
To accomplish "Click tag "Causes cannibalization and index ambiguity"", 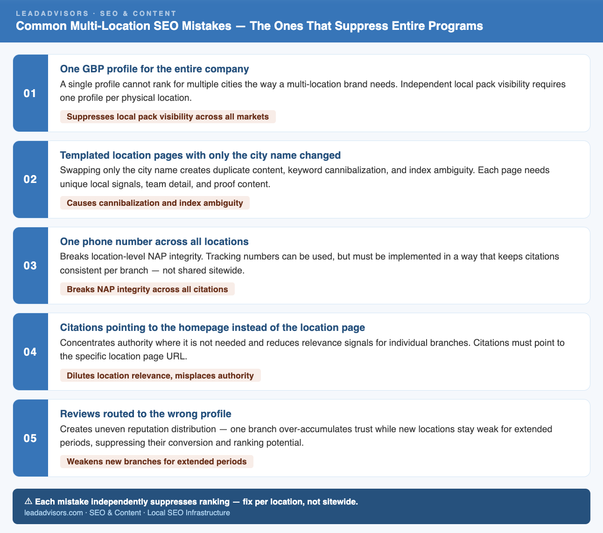I will pyautogui.click(x=155, y=203).
